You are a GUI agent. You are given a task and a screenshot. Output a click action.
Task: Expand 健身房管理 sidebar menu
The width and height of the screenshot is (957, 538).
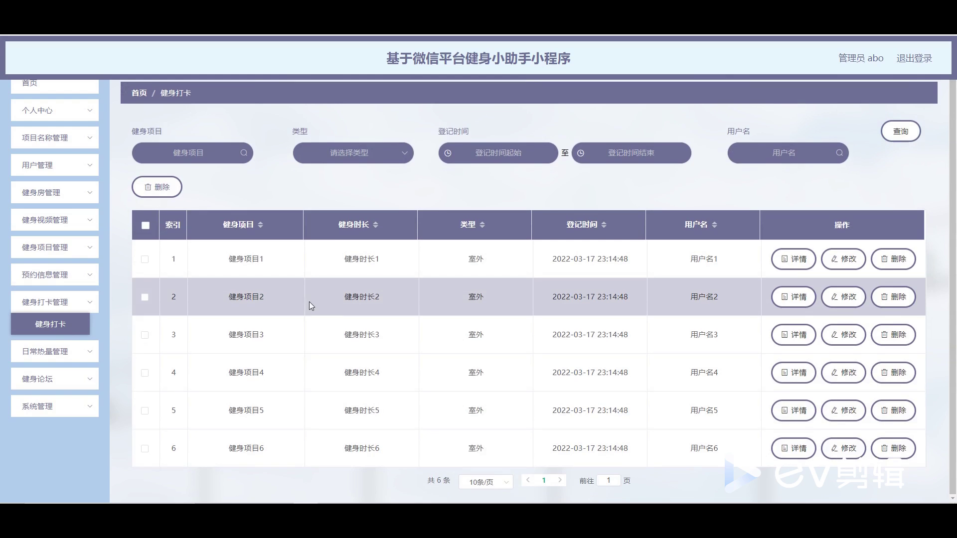coord(55,192)
